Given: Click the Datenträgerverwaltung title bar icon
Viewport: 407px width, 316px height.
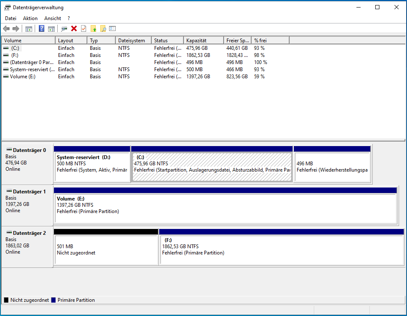Looking at the screenshot, I should 8,7.
